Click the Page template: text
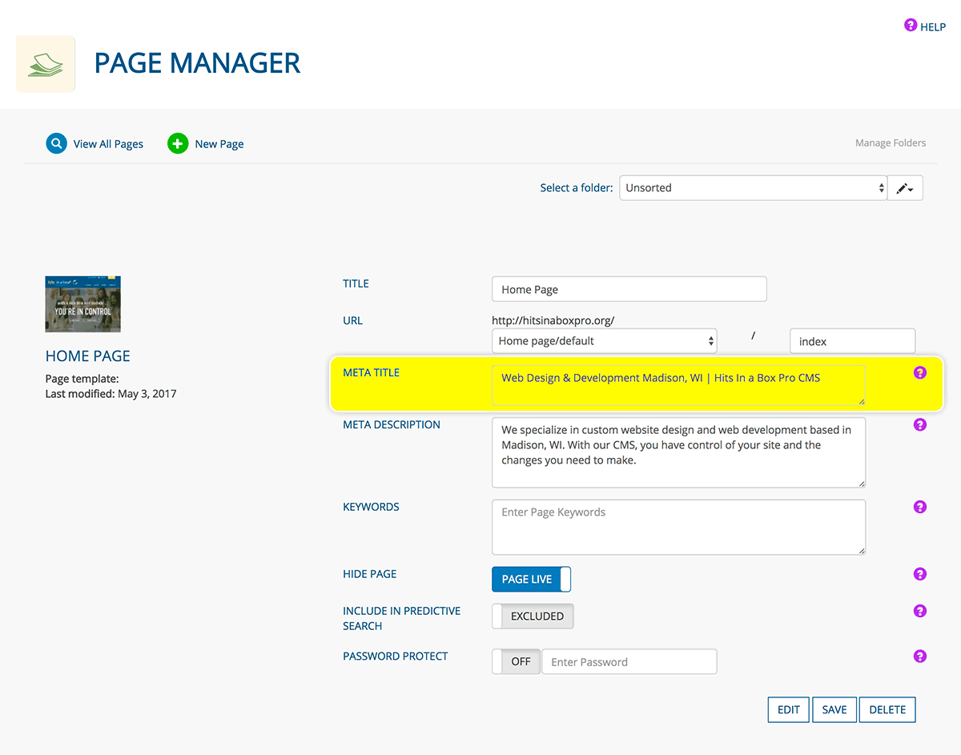This screenshot has width=961, height=755. pos(82,379)
